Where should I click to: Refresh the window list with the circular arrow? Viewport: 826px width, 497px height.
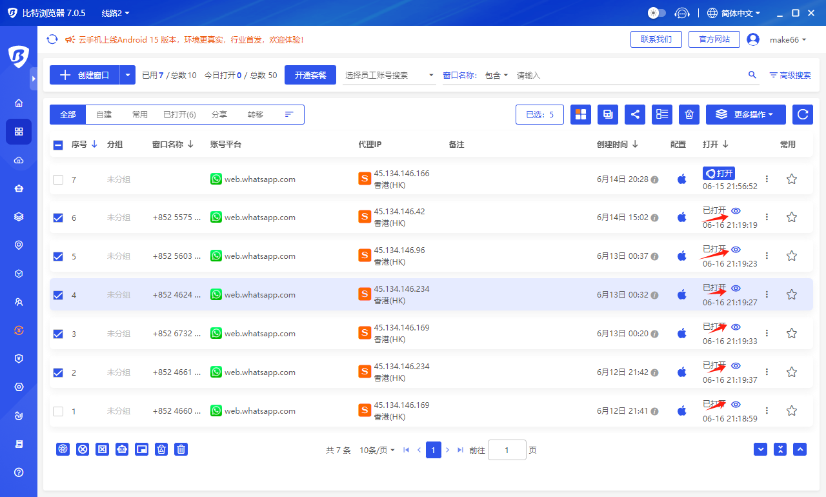coord(802,114)
